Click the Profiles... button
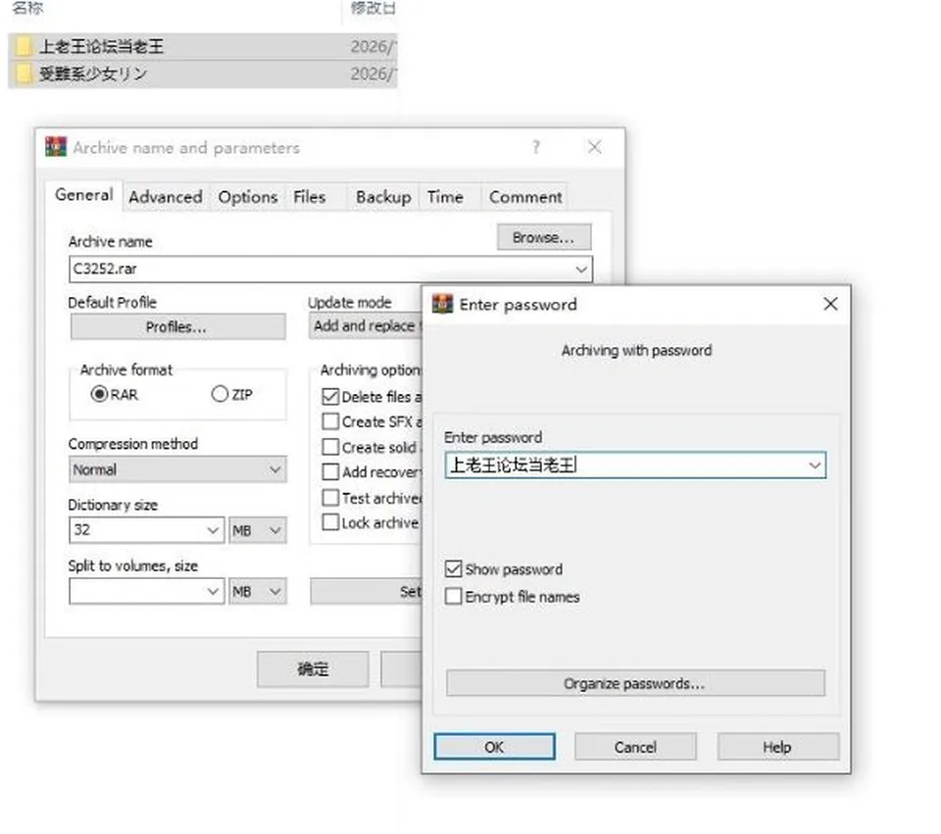941x834 pixels. pyautogui.click(x=177, y=327)
